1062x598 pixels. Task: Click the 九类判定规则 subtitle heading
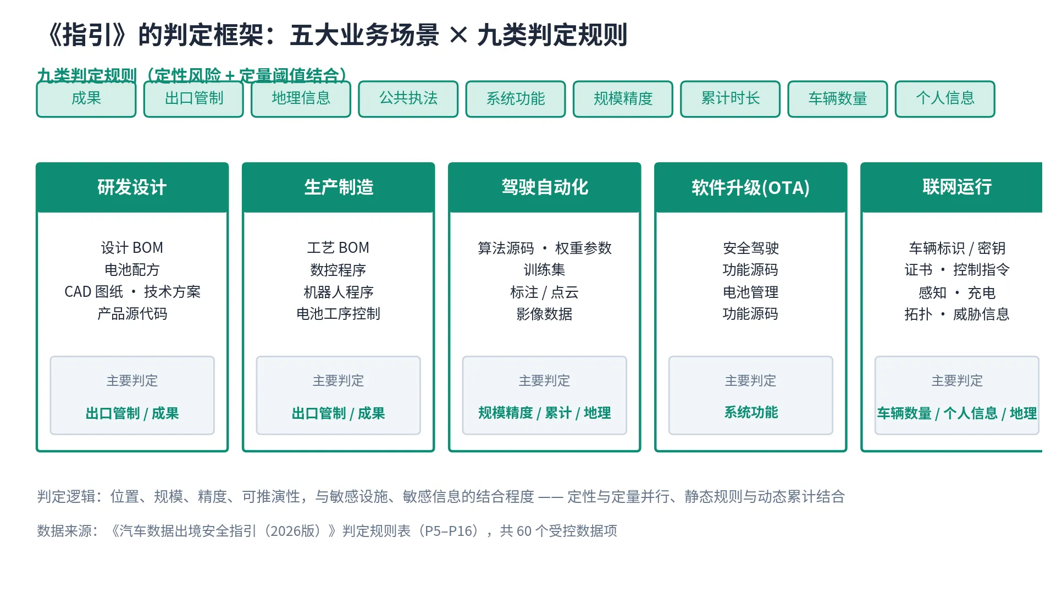[193, 75]
